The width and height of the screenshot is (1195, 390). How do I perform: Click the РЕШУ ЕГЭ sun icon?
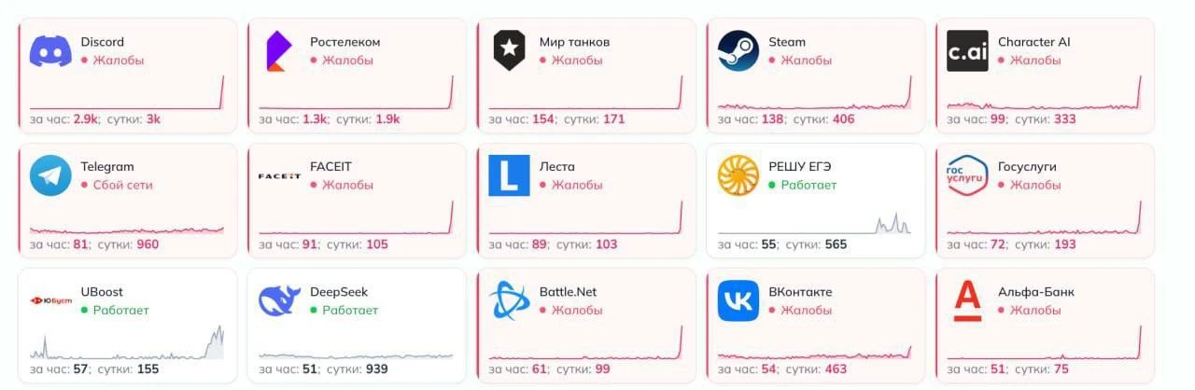coord(738,175)
